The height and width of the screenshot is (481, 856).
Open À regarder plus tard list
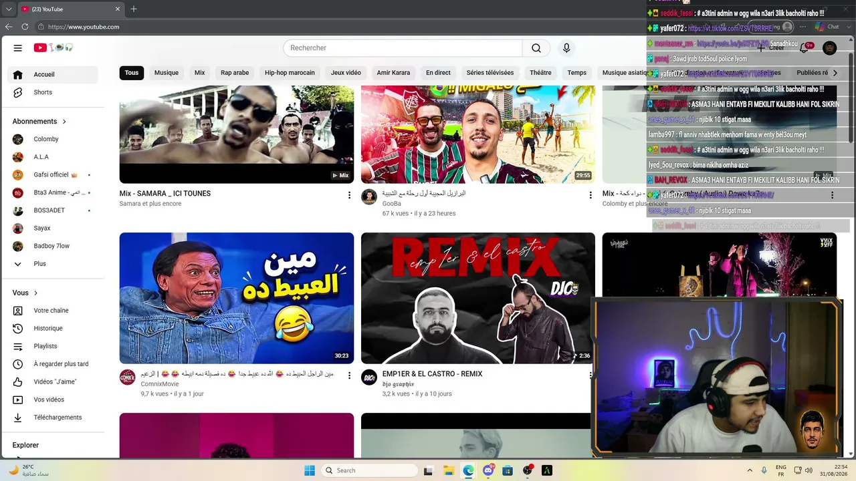53,364
